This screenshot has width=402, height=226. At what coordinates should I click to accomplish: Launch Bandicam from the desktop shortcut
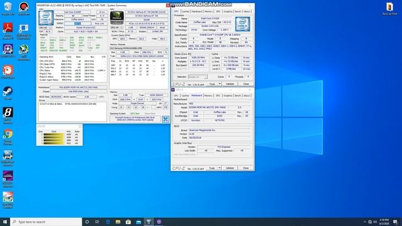(24, 8)
